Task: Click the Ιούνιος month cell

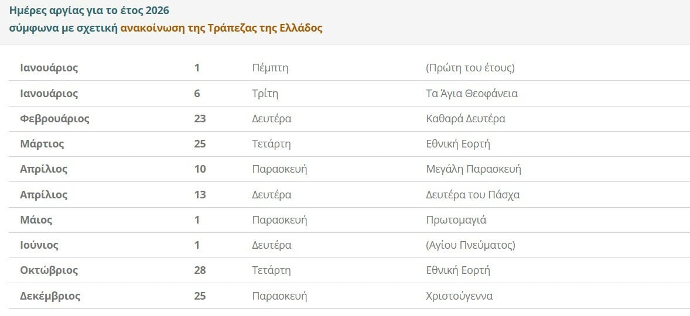Action: click(39, 245)
